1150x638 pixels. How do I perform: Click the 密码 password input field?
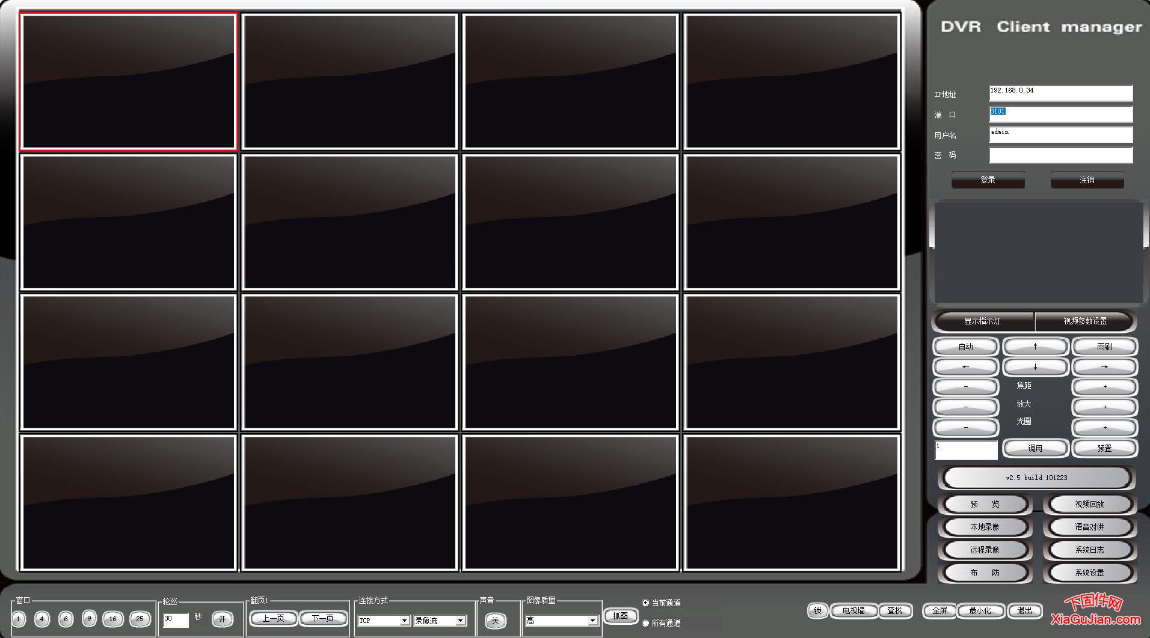tap(1060, 156)
